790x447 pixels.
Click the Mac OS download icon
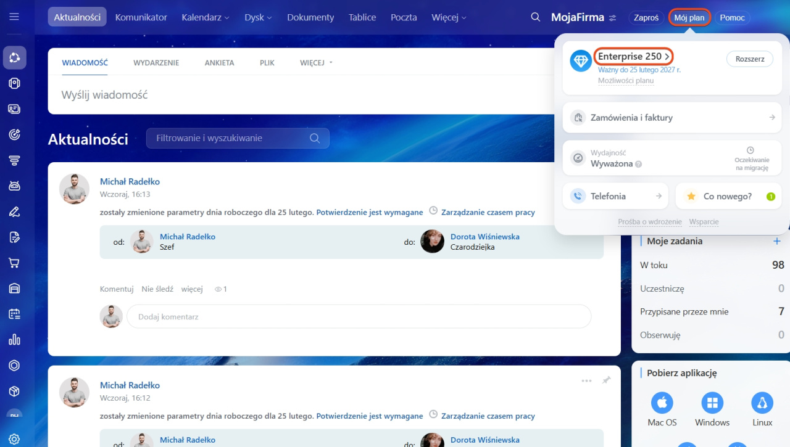coord(662,403)
